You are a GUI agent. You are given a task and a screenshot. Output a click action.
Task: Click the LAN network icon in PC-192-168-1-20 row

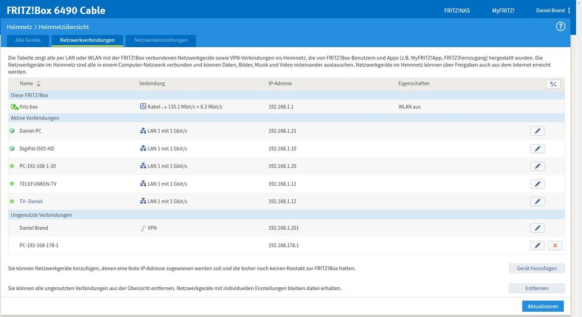pyautogui.click(x=143, y=165)
